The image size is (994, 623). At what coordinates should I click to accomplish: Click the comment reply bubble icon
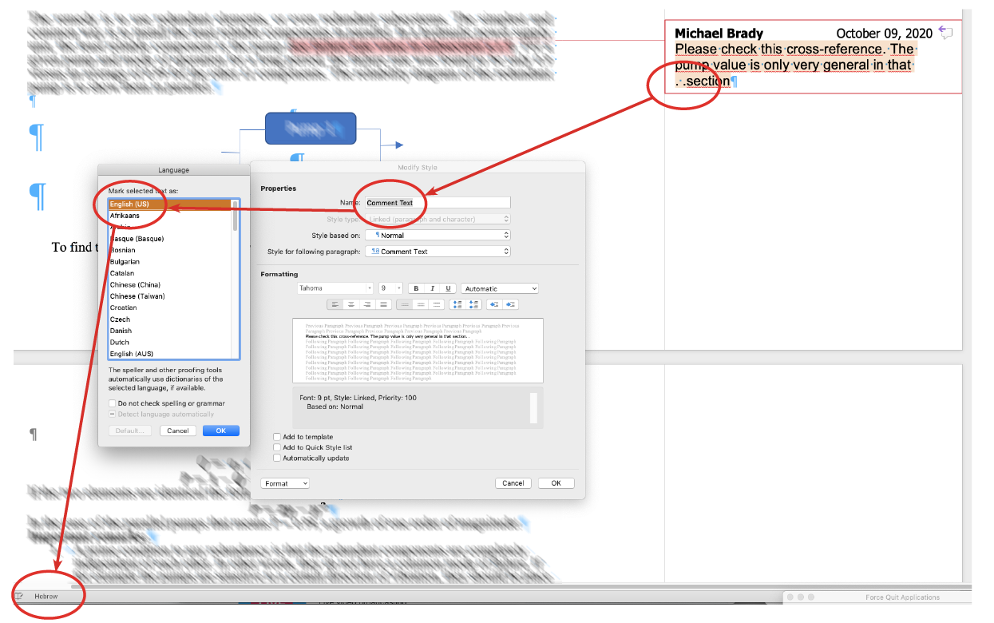pyautogui.click(x=946, y=32)
